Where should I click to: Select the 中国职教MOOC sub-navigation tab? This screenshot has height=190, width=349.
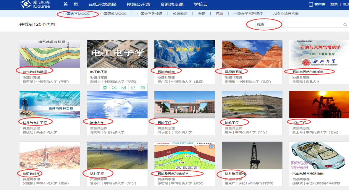point(113,14)
